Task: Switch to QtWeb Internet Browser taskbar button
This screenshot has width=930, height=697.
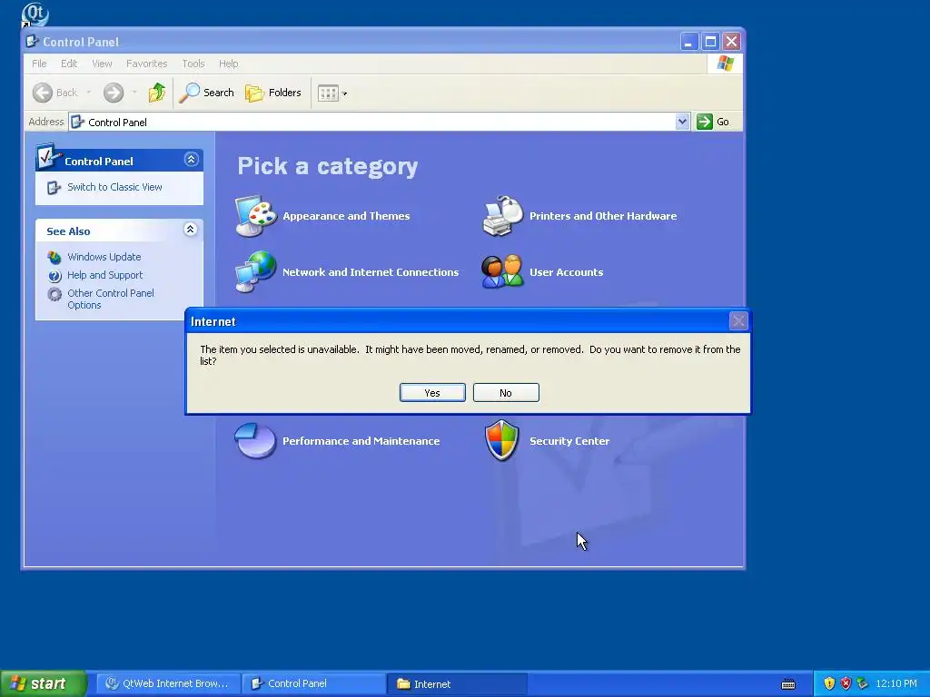Action: [x=168, y=683]
